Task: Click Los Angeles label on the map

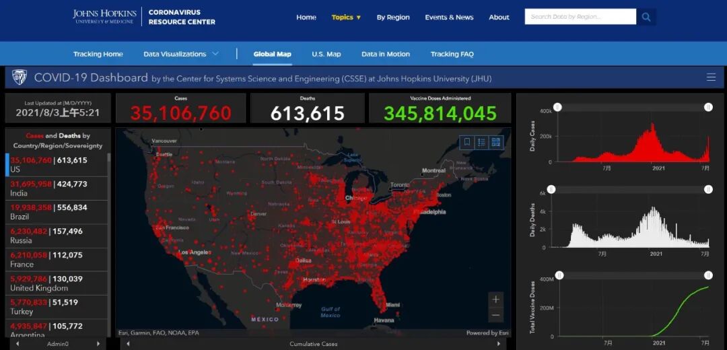Action: 195,252
